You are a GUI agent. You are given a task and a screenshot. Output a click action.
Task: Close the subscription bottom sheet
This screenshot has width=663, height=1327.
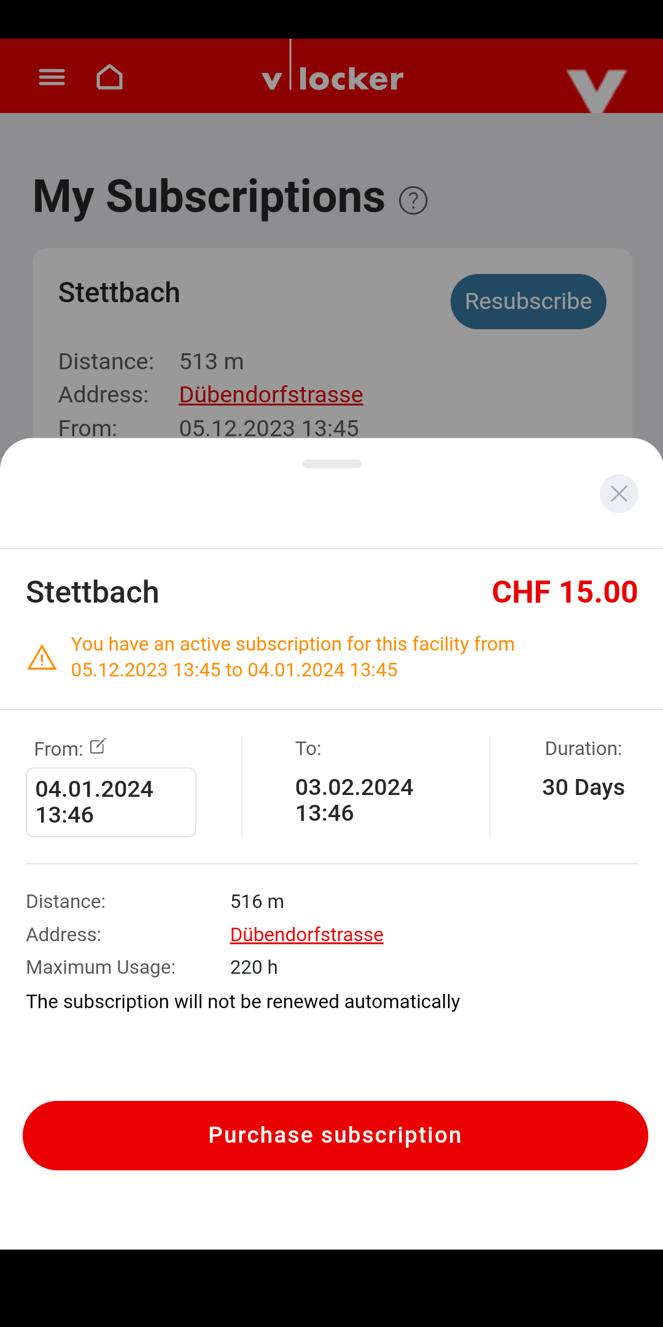point(619,493)
